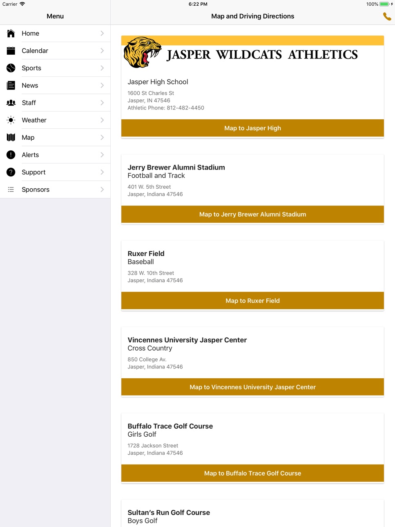Click the Athletic Phone 812-482-4450 text
Viewport: 395px width, 527px height.
click(x=166, y=108)
